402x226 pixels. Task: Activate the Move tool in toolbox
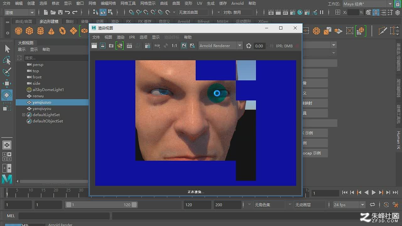tap(7, 83)
